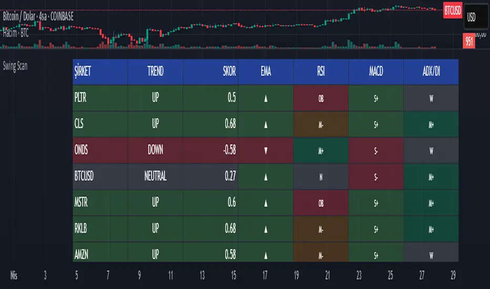Select the CLS company cell
The height and width of the screenshot is (289, 490).
pos(100,124)
